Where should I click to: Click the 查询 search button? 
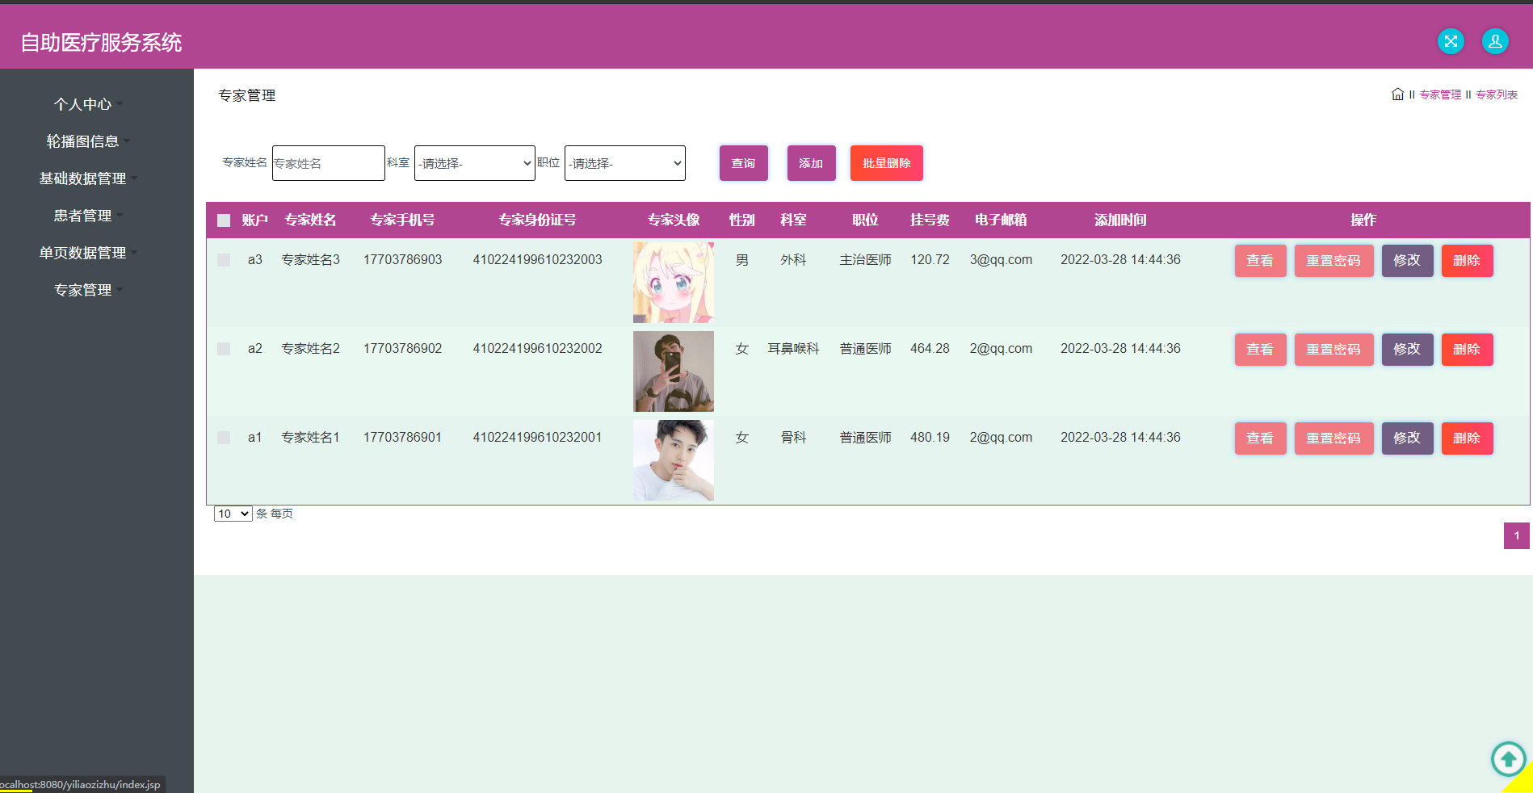click(x=743, y=162)
